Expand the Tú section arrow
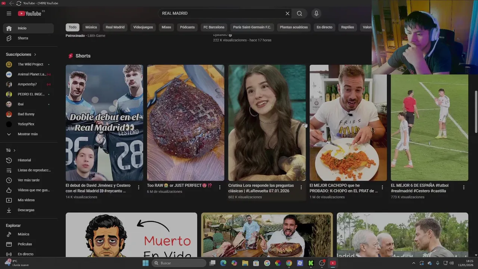The height and width of the screenshot is (269, 478). click(15, 150)
